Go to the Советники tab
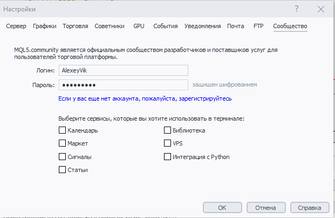 click(x=110, y=26)
